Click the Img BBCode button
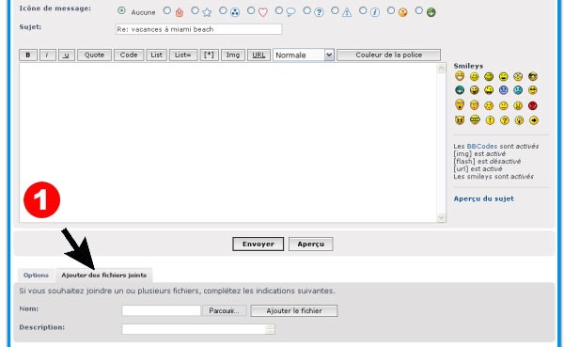The width and height of the screenshot is (564, 347). coord(233,55)
